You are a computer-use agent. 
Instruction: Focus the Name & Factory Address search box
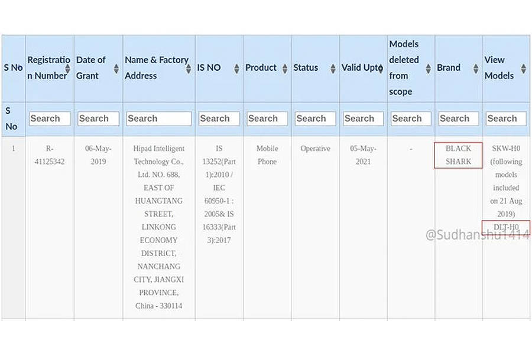[159, 119]
